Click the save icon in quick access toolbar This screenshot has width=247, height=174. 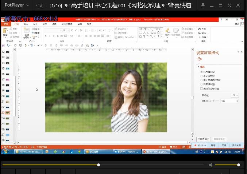point(3,46)
